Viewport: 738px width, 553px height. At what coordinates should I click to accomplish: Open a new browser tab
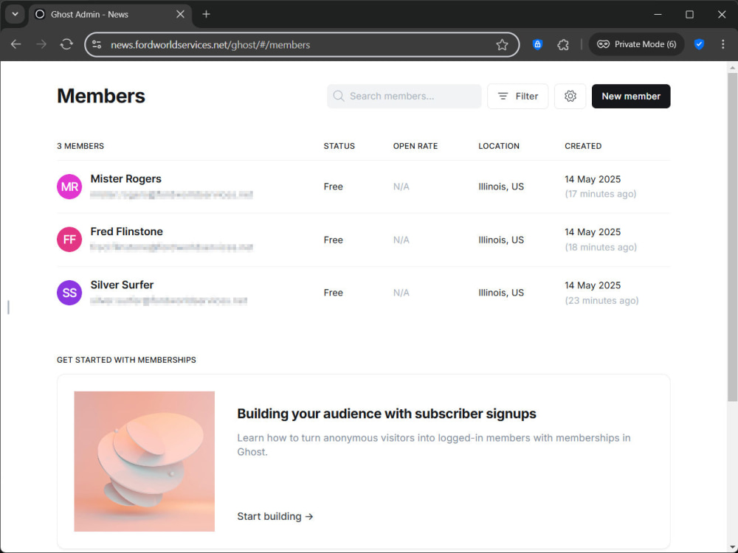point(206,14)
